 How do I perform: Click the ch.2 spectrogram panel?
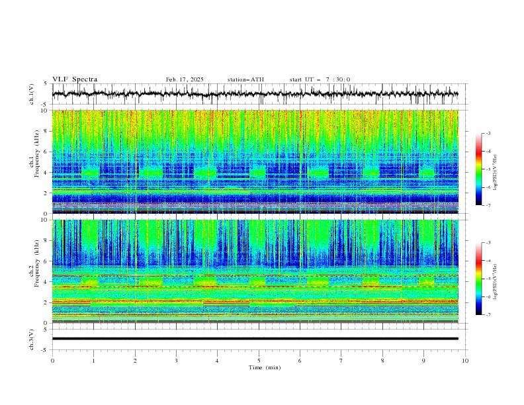(255, 271)
